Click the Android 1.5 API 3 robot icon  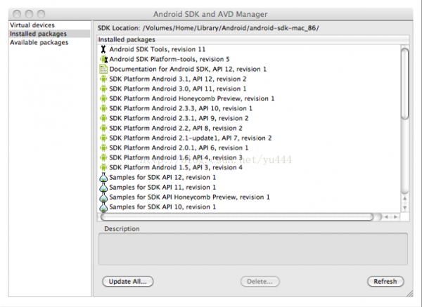(x=103, y=167)
